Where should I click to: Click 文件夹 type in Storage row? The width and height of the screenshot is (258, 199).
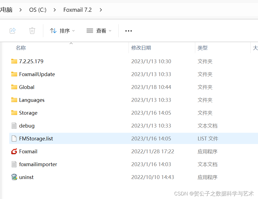(205, 113)
